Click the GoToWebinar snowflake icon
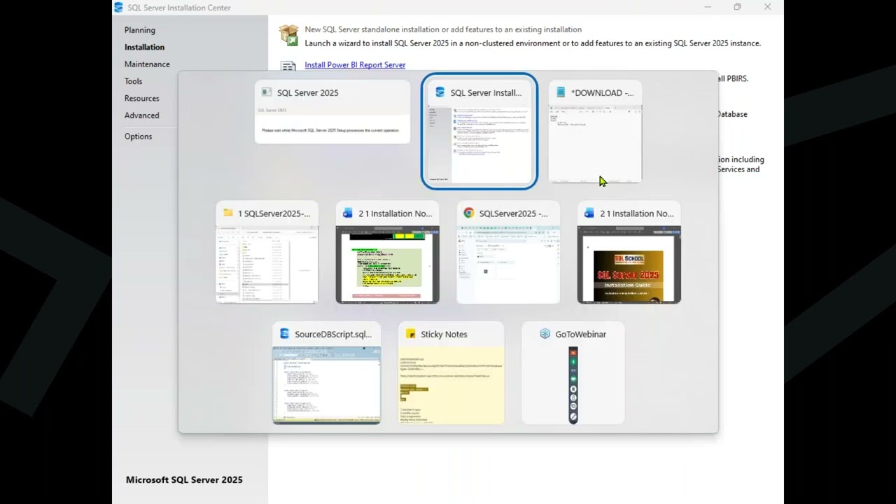 (x=545, y=334)
